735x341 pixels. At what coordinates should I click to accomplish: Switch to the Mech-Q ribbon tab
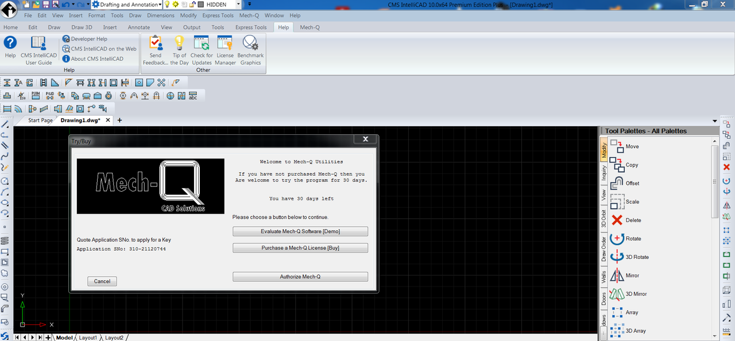point(310,27)
